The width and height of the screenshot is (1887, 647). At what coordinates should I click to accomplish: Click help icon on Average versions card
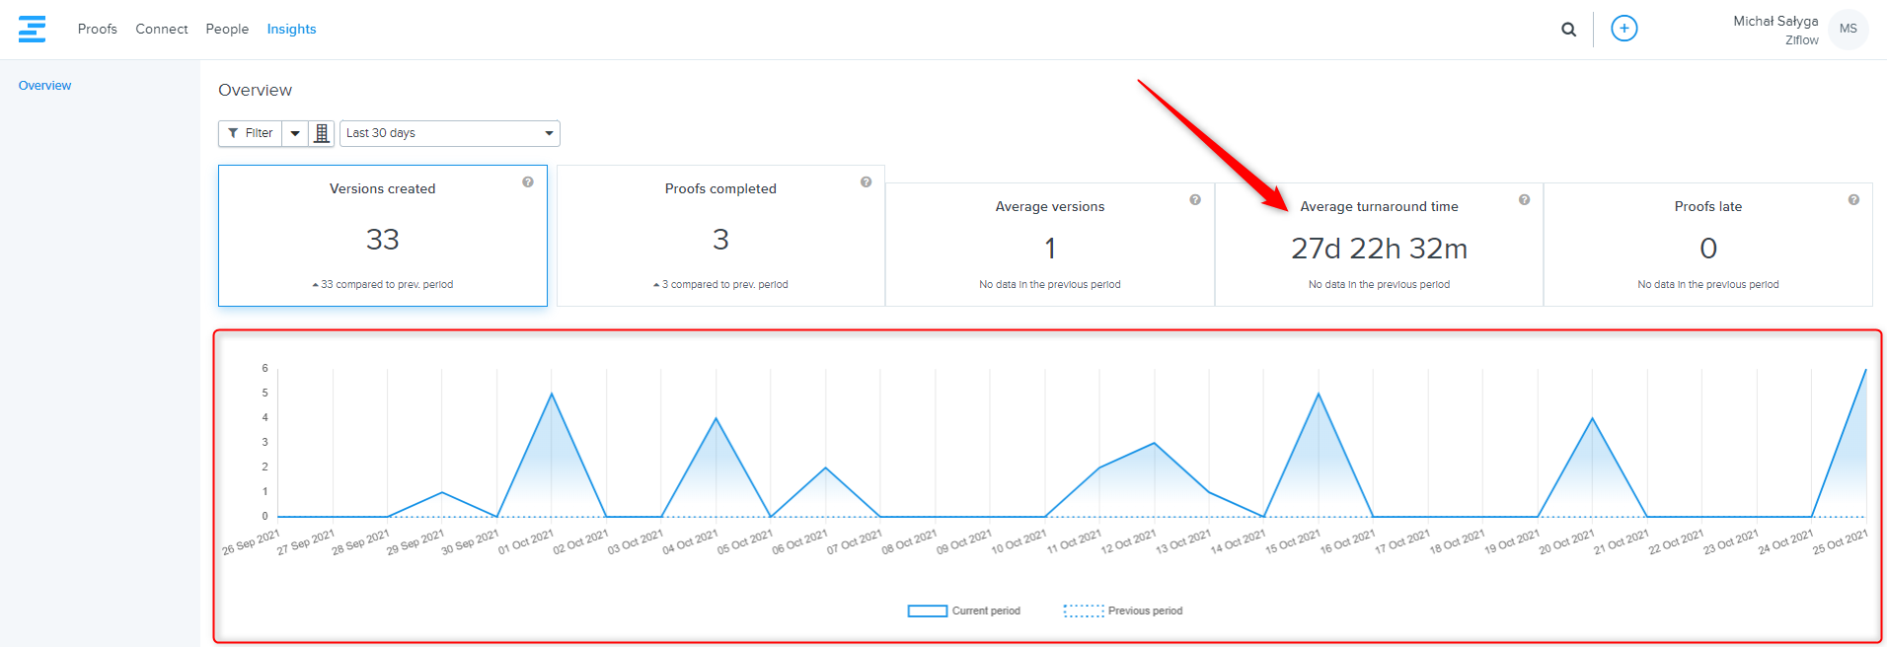[x=1195, y=200]
